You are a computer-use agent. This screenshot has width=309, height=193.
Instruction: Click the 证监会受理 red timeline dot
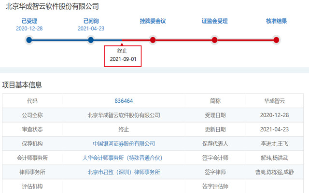tap(214, 40)
